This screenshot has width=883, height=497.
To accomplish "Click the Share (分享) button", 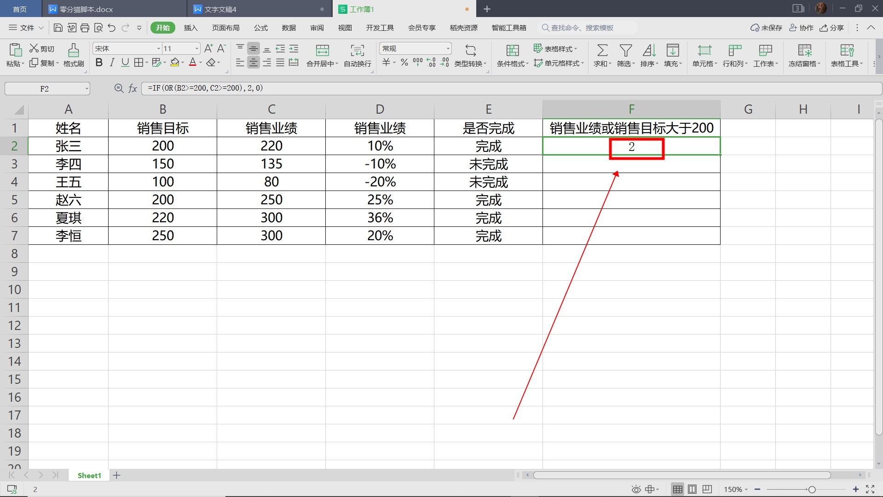I will (832, 28).
